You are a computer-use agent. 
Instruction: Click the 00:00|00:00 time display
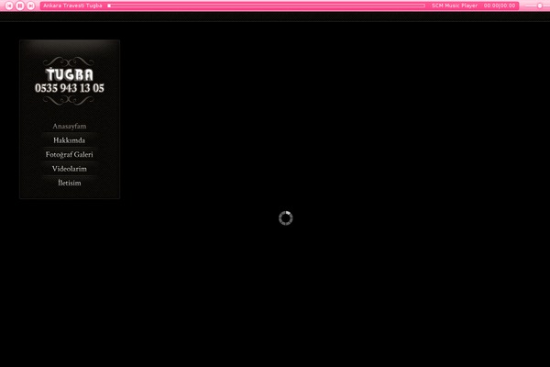500,6
